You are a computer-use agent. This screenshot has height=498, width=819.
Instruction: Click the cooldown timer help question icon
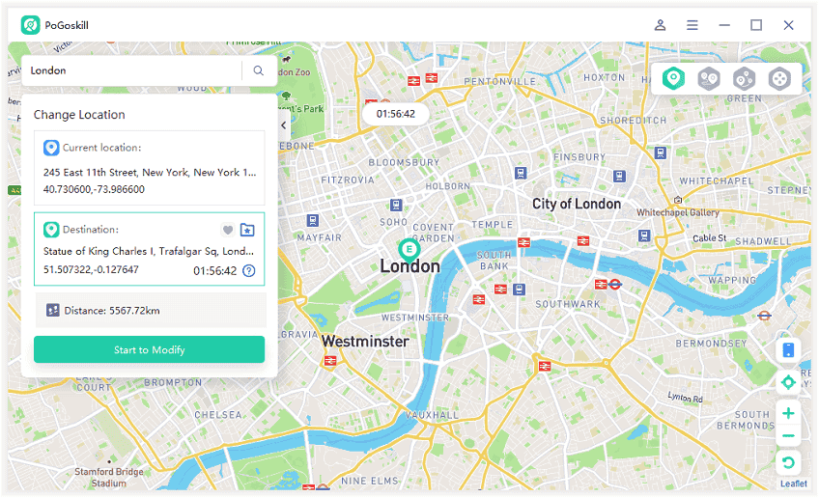point(249,270)
